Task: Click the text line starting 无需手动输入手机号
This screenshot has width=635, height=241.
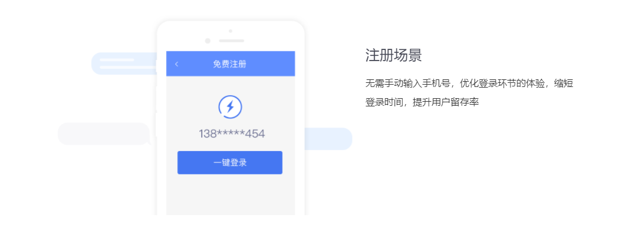Action: [469, 84]
